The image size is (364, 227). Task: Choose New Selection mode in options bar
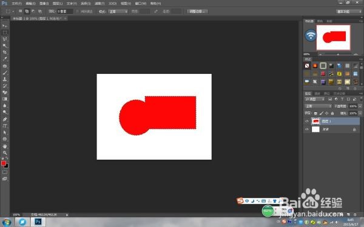point(21,11)
